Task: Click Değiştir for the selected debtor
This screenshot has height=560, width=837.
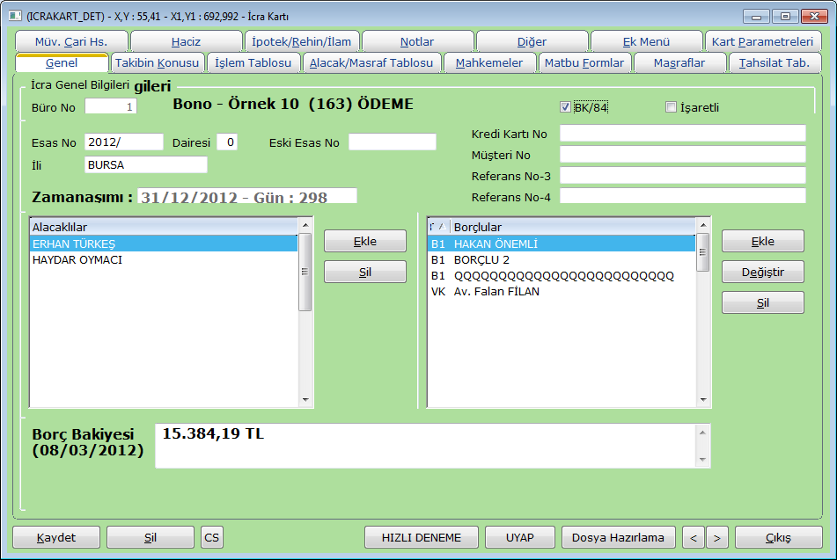Action: point(762,272)
